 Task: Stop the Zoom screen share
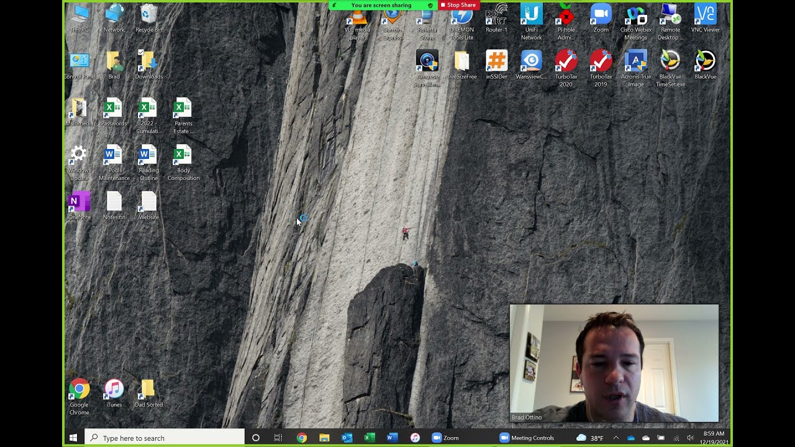point(458,5)
